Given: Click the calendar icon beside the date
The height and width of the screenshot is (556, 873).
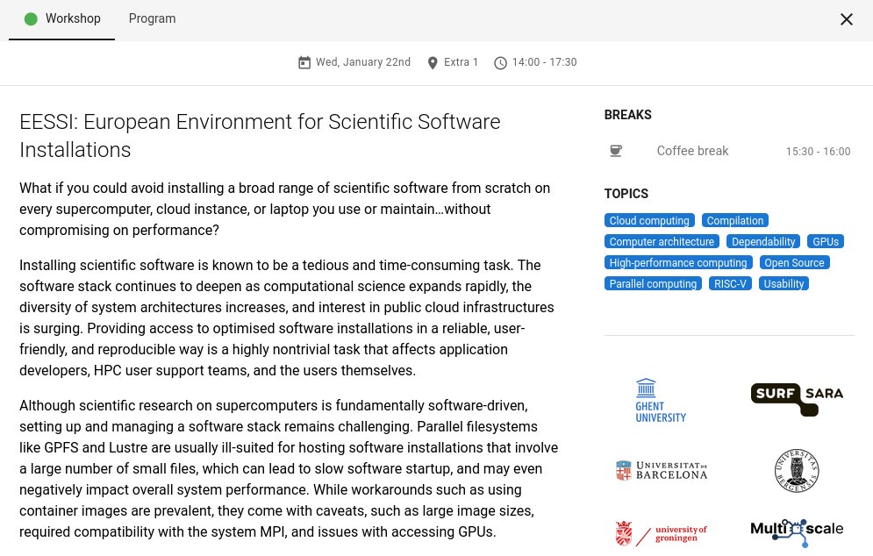Looking at the screenshot, I should click(304, 62).
